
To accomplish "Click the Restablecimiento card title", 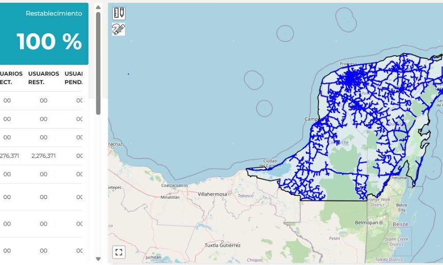I will click(54, 13).
